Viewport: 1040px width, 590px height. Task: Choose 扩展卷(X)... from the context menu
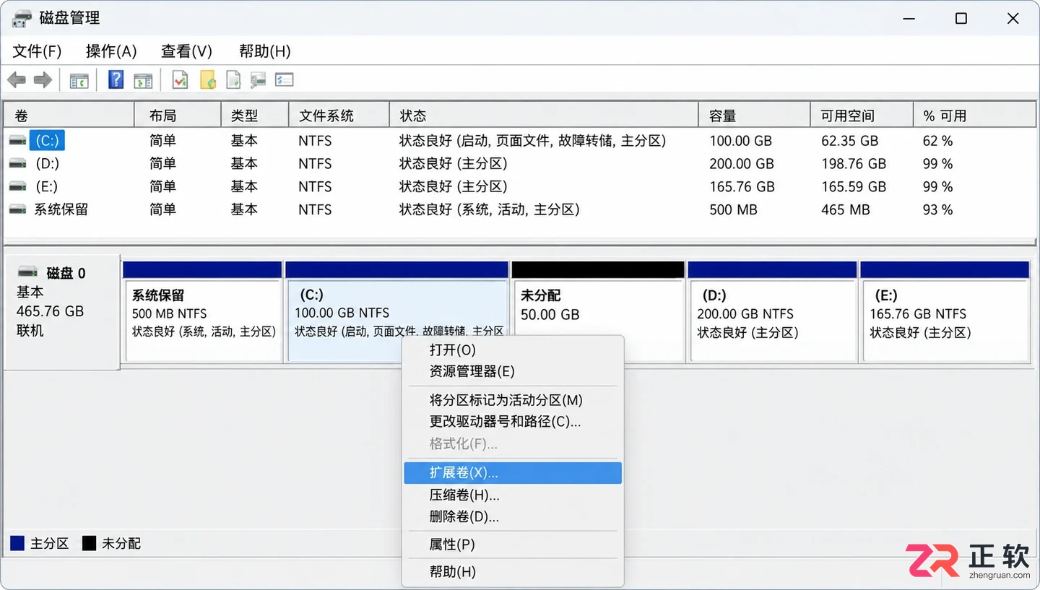pos(513,473)
